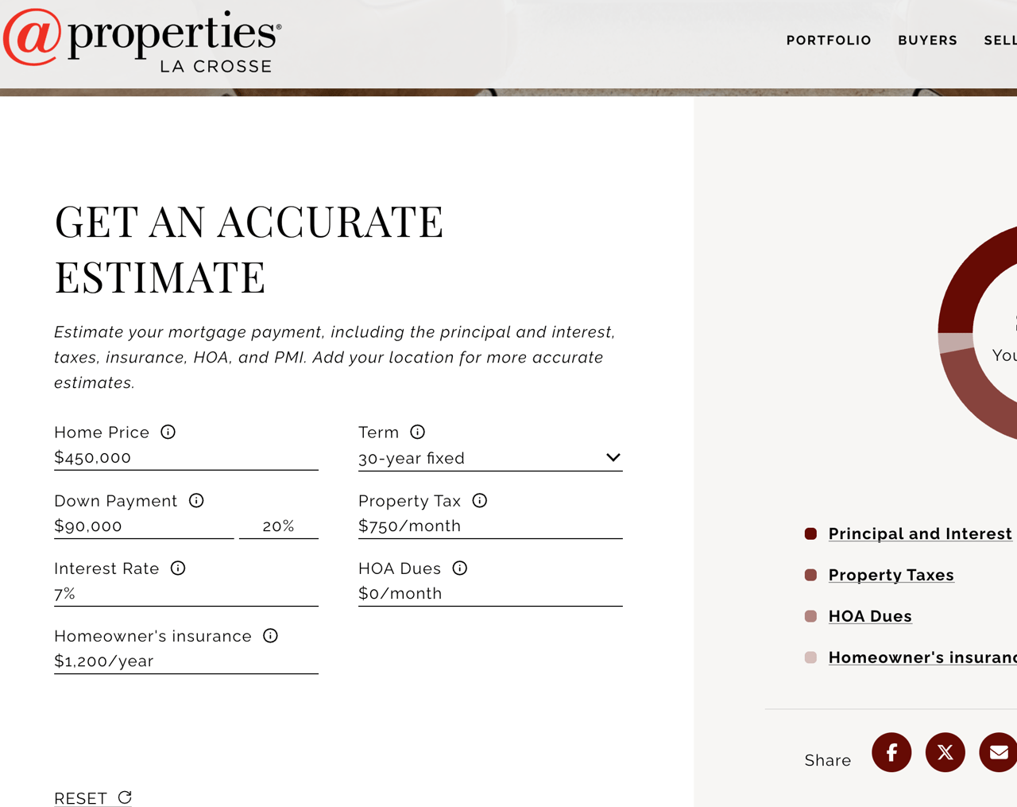The image size is (1017, 807).
Task: Open the Term 30-year fixed dropdown
Action: pos(489,458)
